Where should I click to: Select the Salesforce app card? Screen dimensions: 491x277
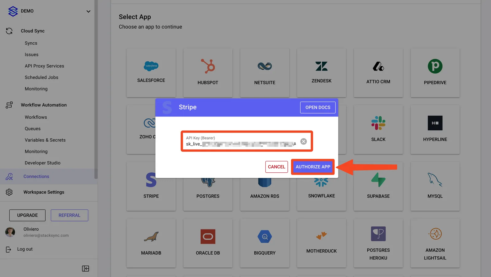pos(151,73)
